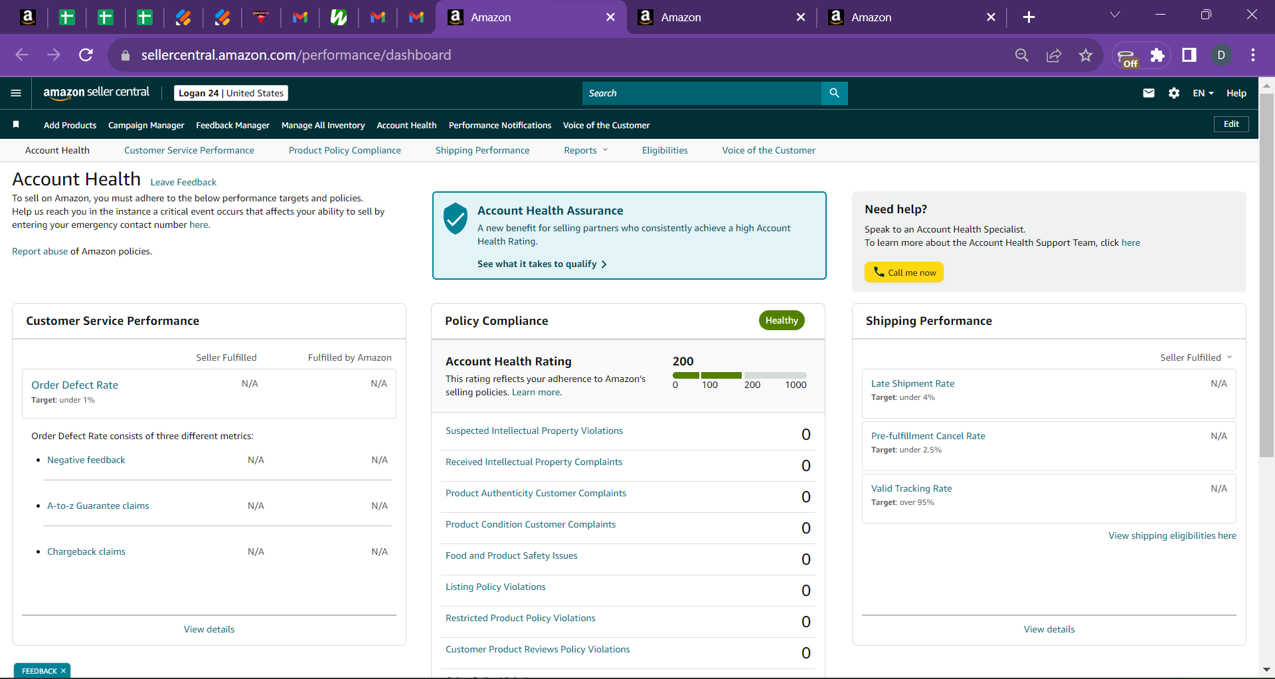Viewport: 1275px width, 679px height.
Task: Click the Amazon Seller Central logo
Action: pyautogui.click(x=96, y=93)
